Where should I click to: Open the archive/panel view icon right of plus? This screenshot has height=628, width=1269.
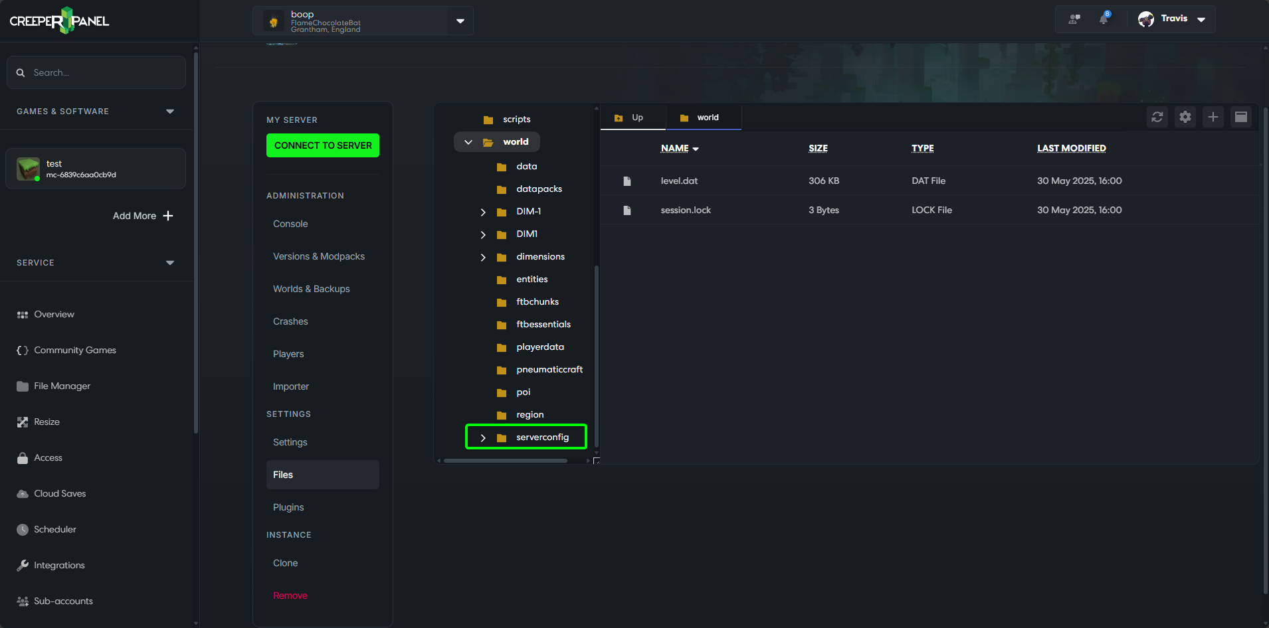pyautogui.click(x=1240, y=116)
